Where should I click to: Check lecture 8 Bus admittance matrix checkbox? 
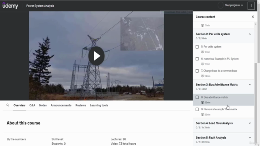[x=197, y=97]
